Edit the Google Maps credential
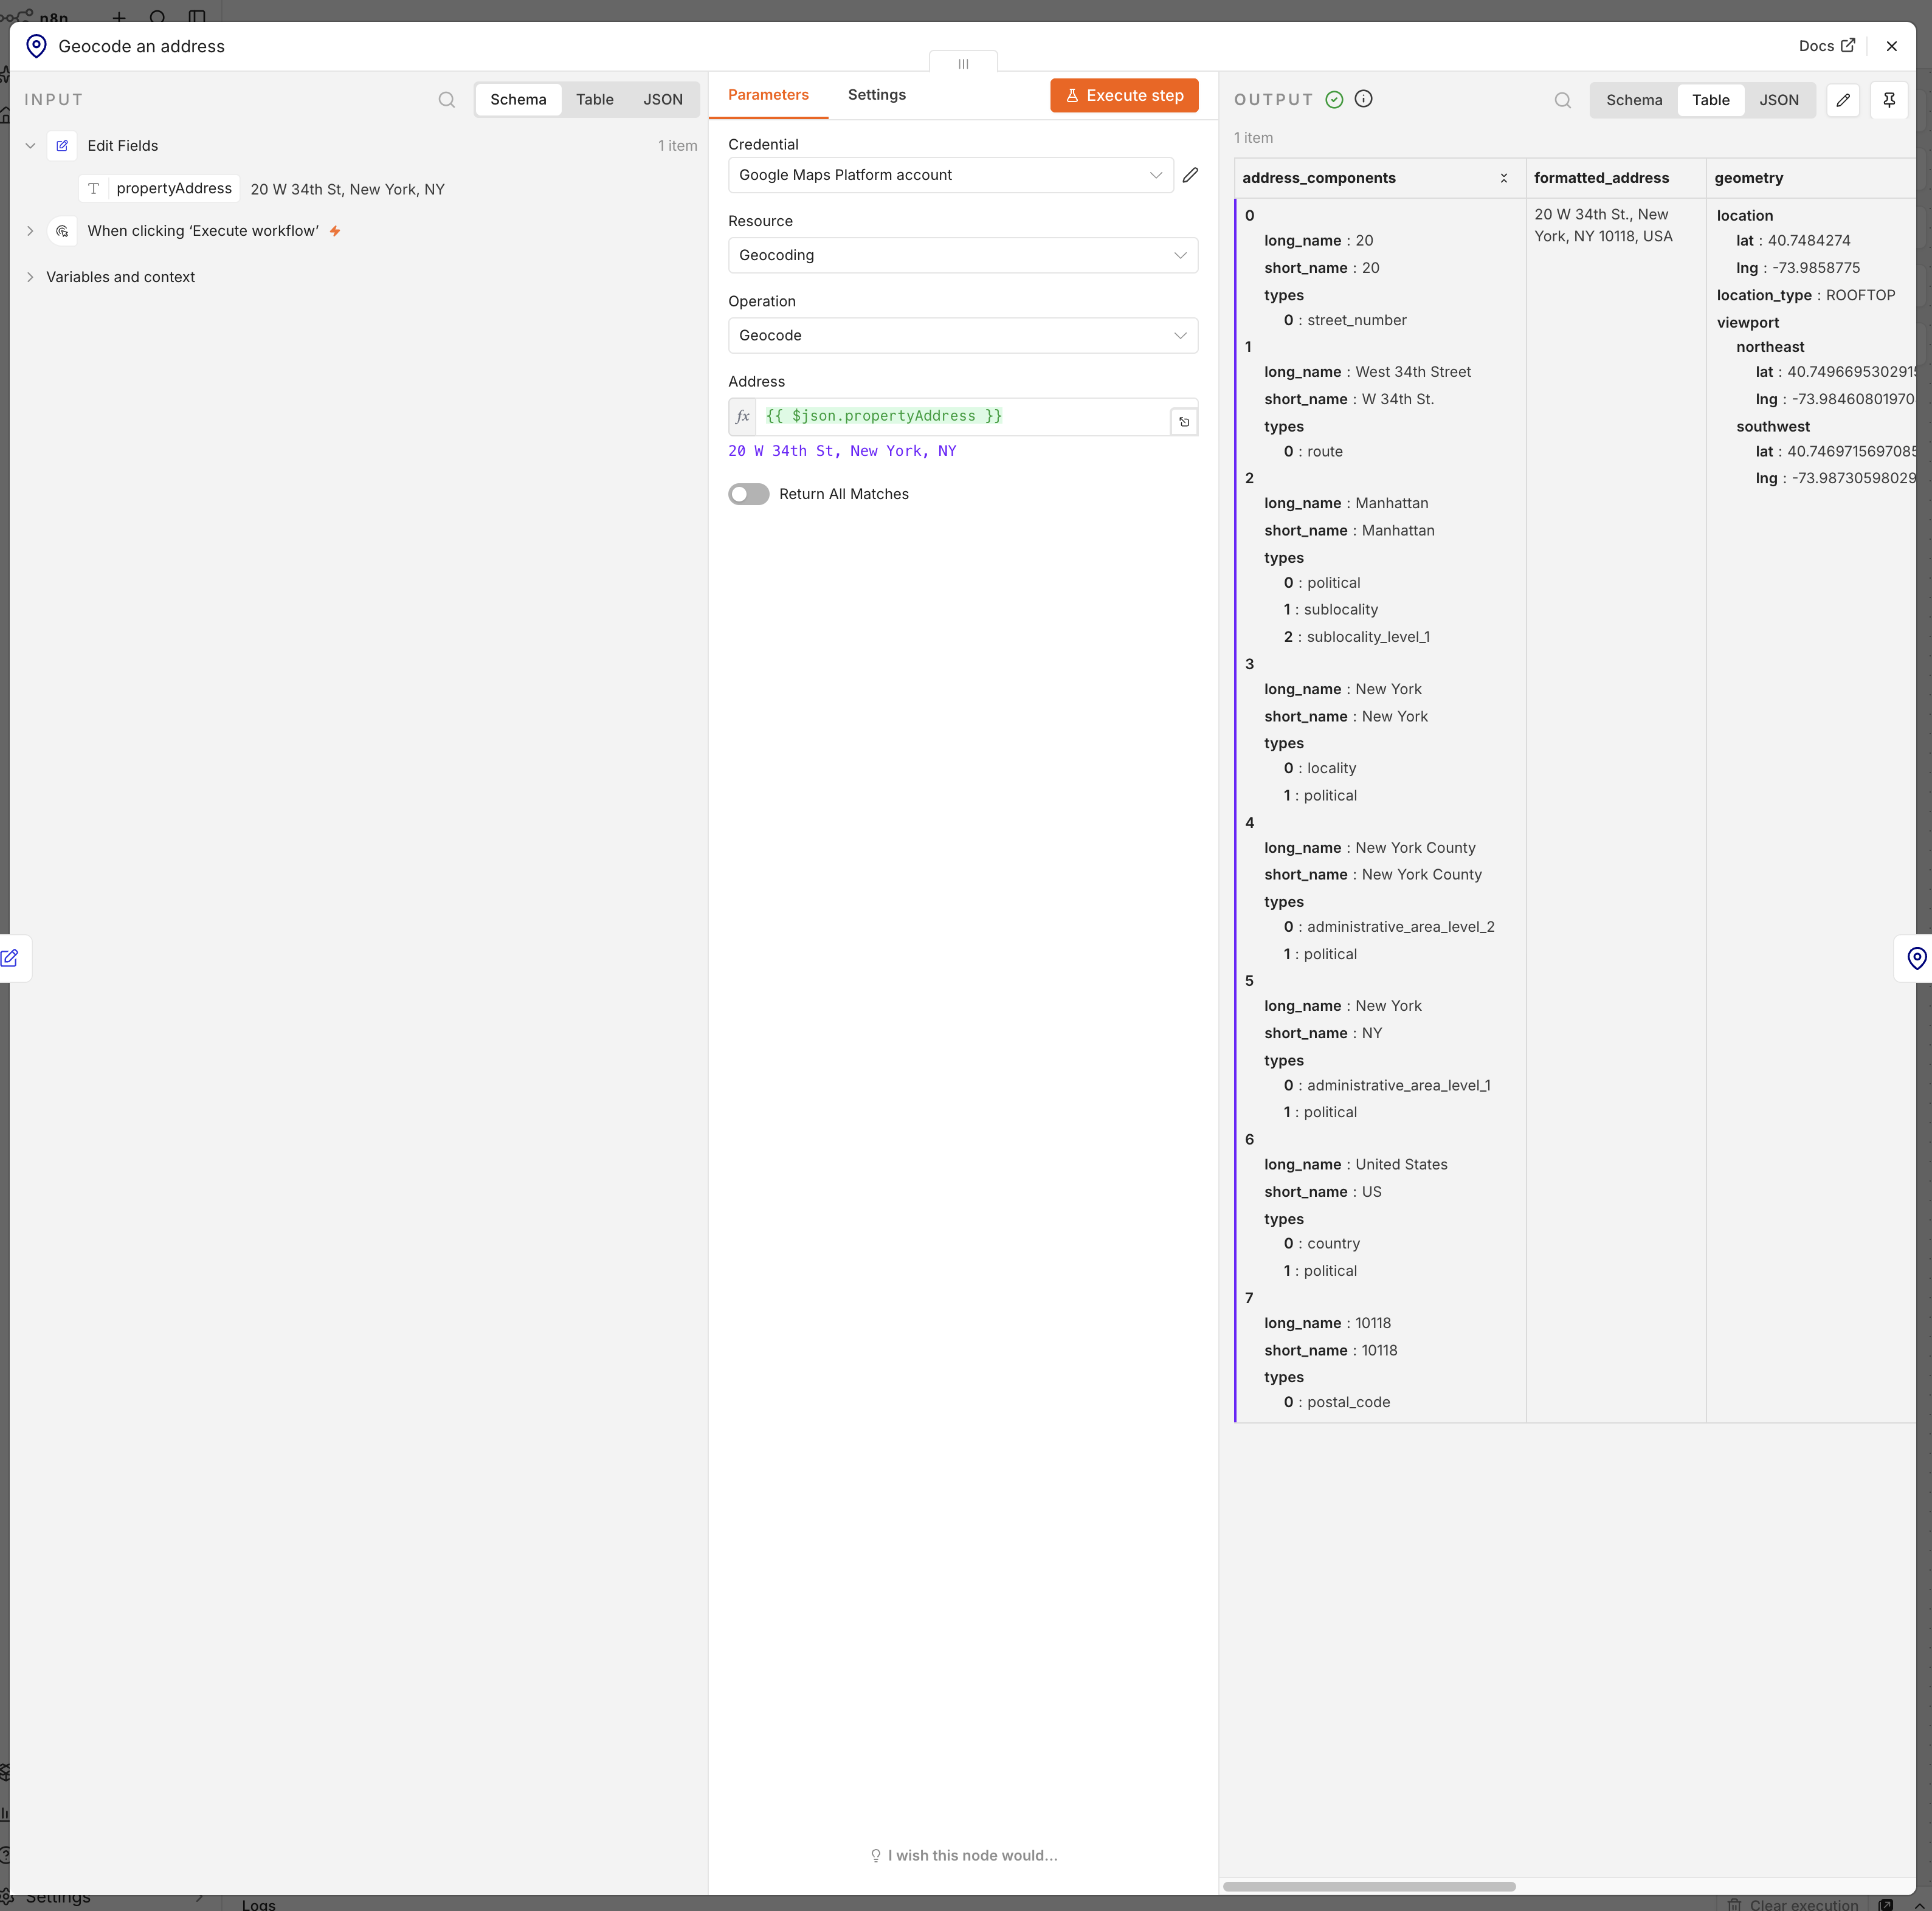This screenshot has height=1911, width=1932. coord(1190,175)
